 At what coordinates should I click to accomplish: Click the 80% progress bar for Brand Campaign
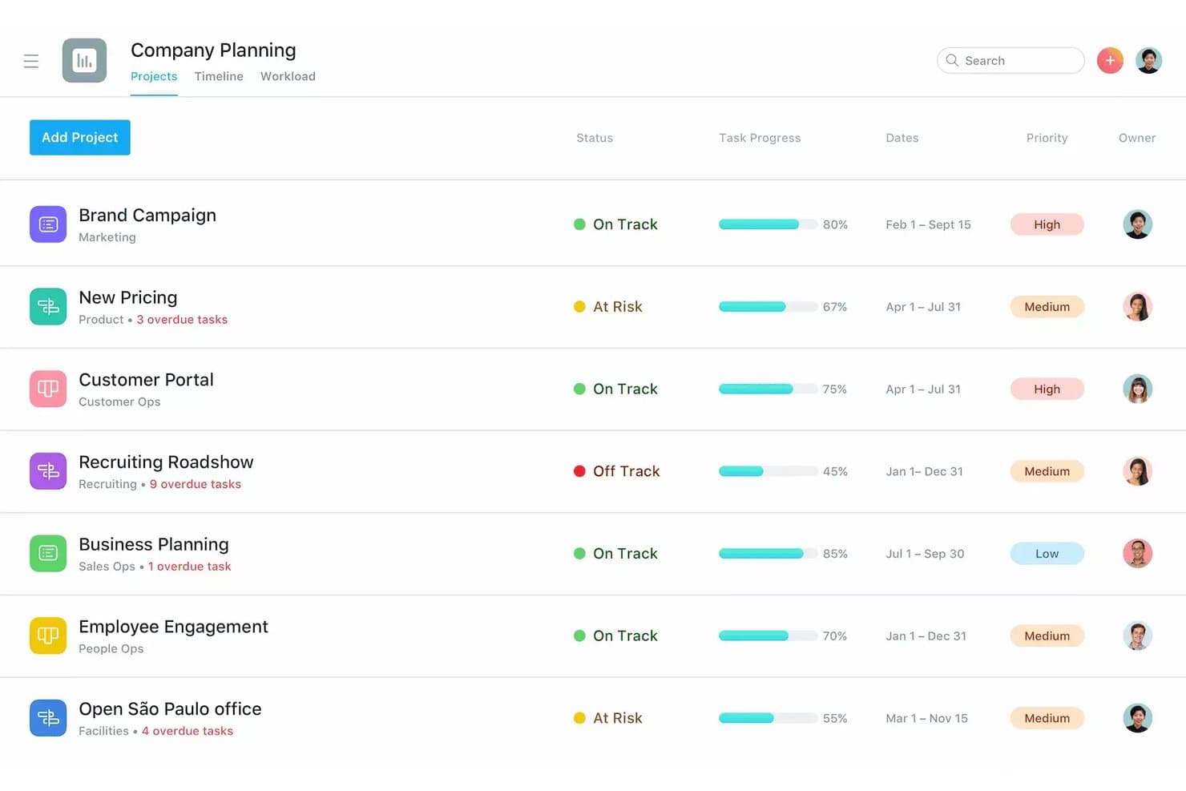(768, 224)
